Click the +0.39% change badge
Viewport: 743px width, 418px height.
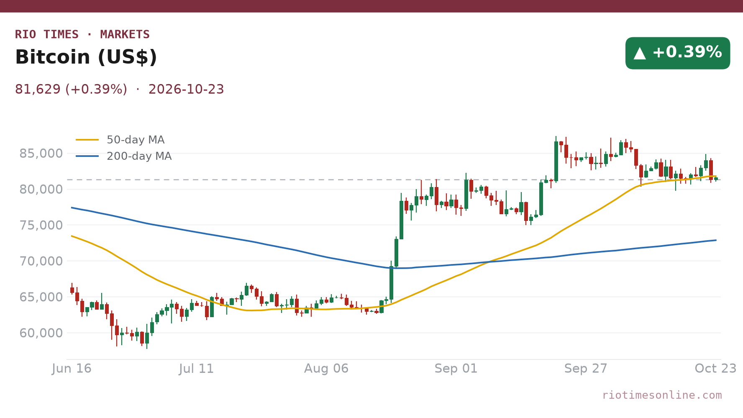click(678, 53)
